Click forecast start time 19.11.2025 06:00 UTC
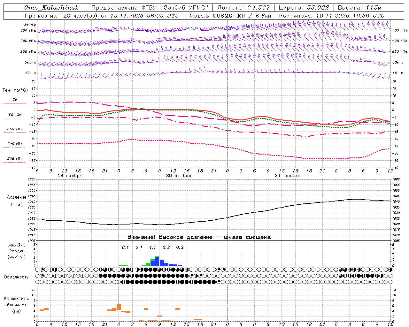Viewport: 409px width, 327px height. tap(145, 16)
